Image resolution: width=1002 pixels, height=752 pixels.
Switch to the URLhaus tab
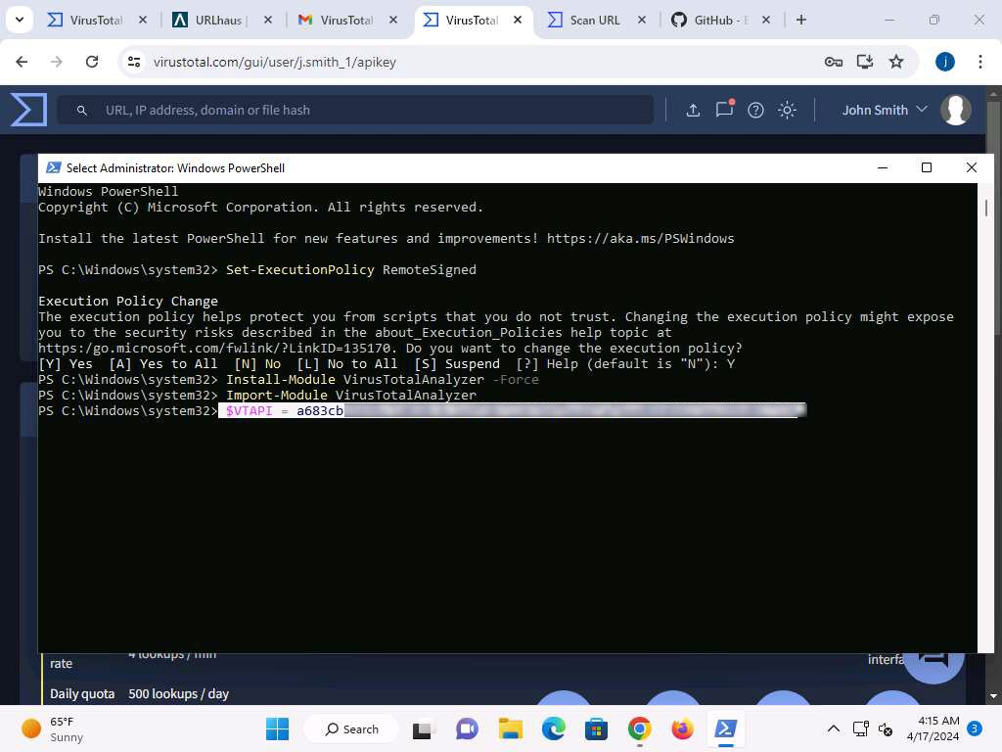coord(221,20)
